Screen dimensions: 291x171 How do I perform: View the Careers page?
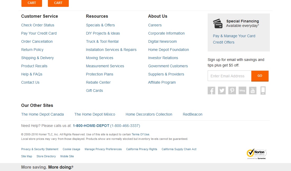[x=155, y=25]
